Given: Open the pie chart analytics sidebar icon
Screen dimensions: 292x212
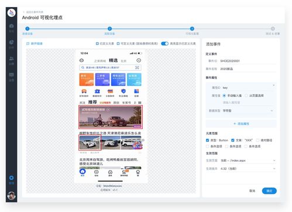Looking at the screenshot, I should (x=11, y=42).
